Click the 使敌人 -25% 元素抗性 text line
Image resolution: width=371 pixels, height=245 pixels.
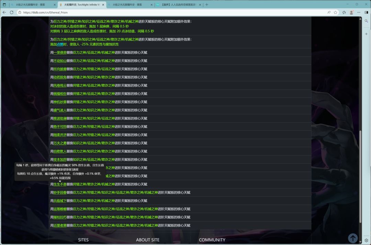(85, 44)
